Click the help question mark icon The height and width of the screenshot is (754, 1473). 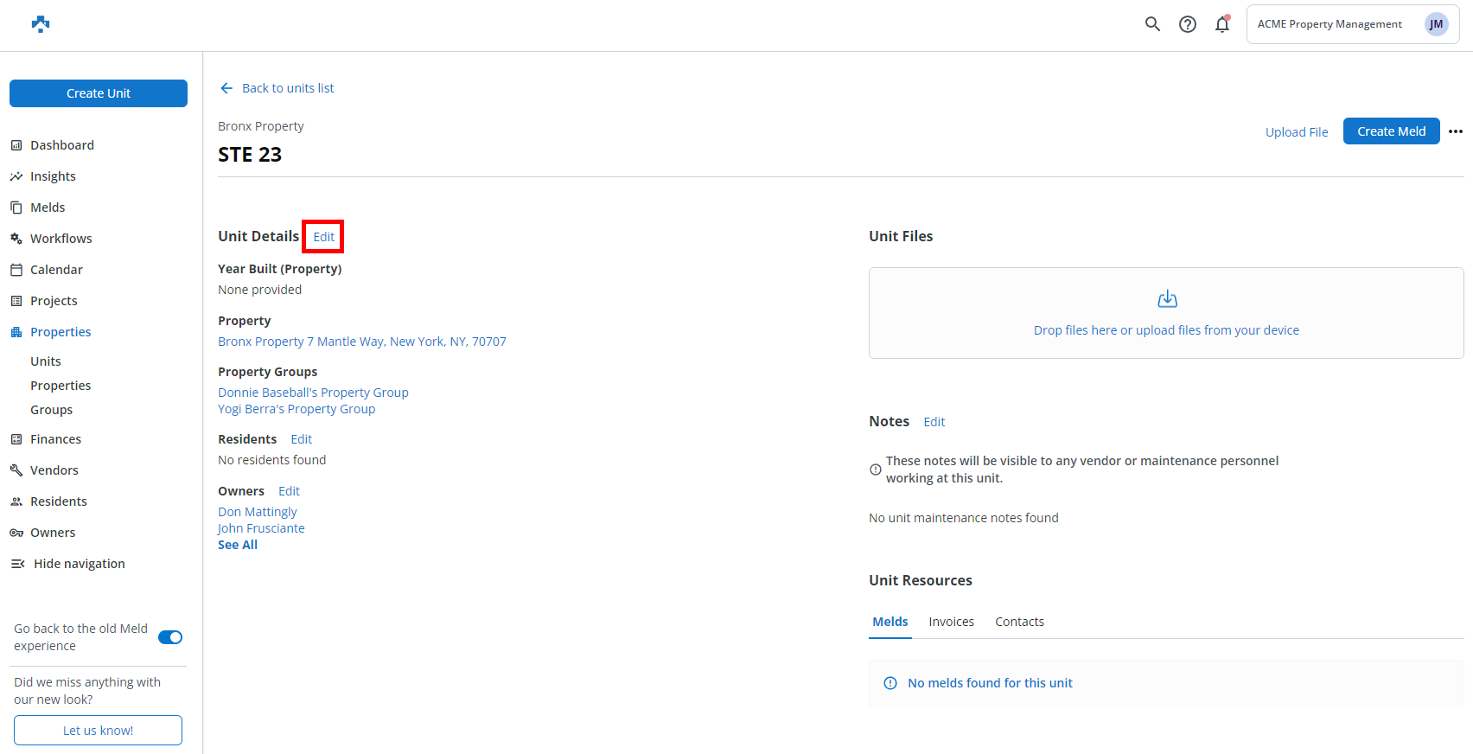(1188, 24)
